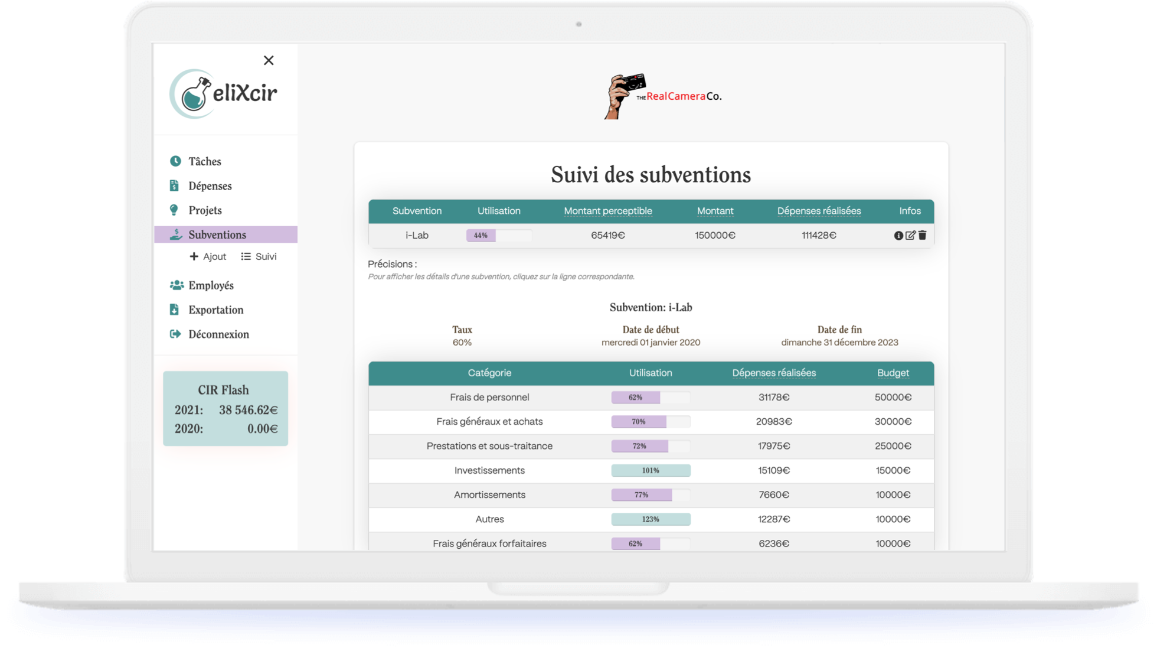Select the Subventions menu entry
Image resolution: width=1157 pixels, height=648 pixels.
coord(217,235)
